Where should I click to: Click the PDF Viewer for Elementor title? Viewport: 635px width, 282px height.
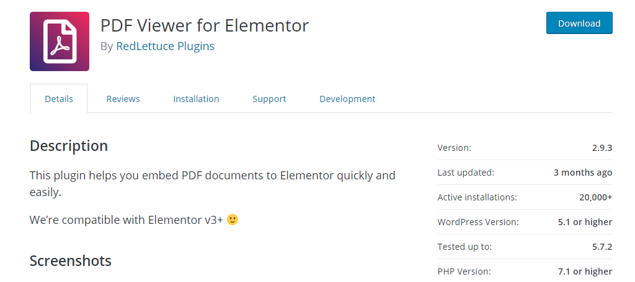205,25
